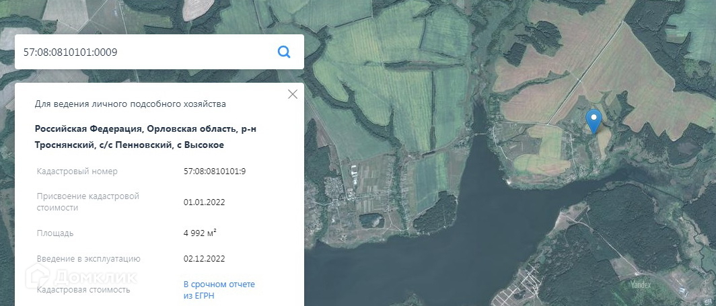716x306 pixels.
Task: Click the 'Введение в эксплуатацию' label
Action: coord(89,258)
